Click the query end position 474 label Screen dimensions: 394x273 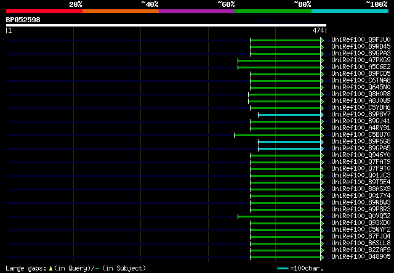click(318, 30)
